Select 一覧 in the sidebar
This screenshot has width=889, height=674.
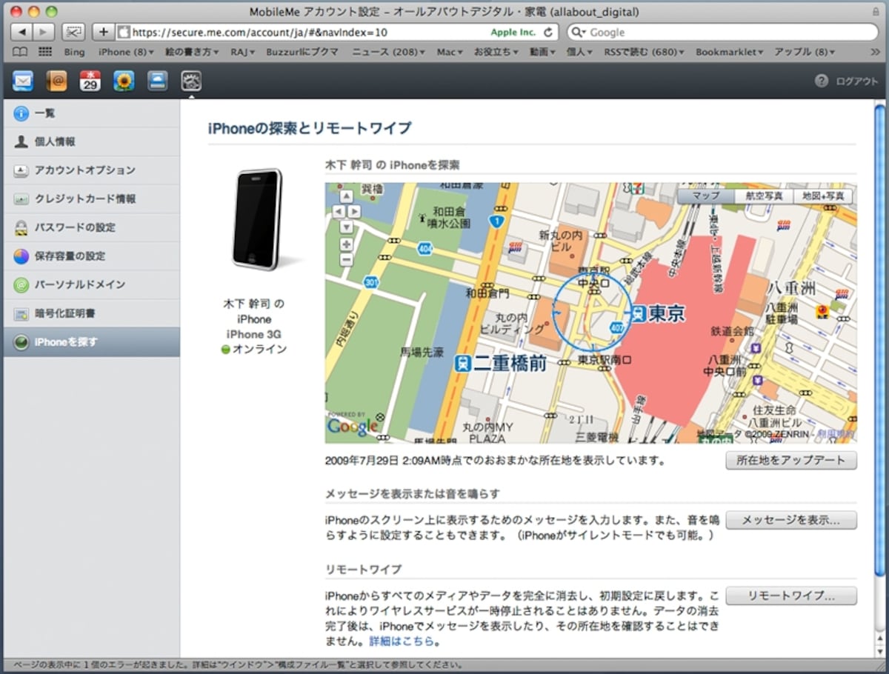pos(91,113)
